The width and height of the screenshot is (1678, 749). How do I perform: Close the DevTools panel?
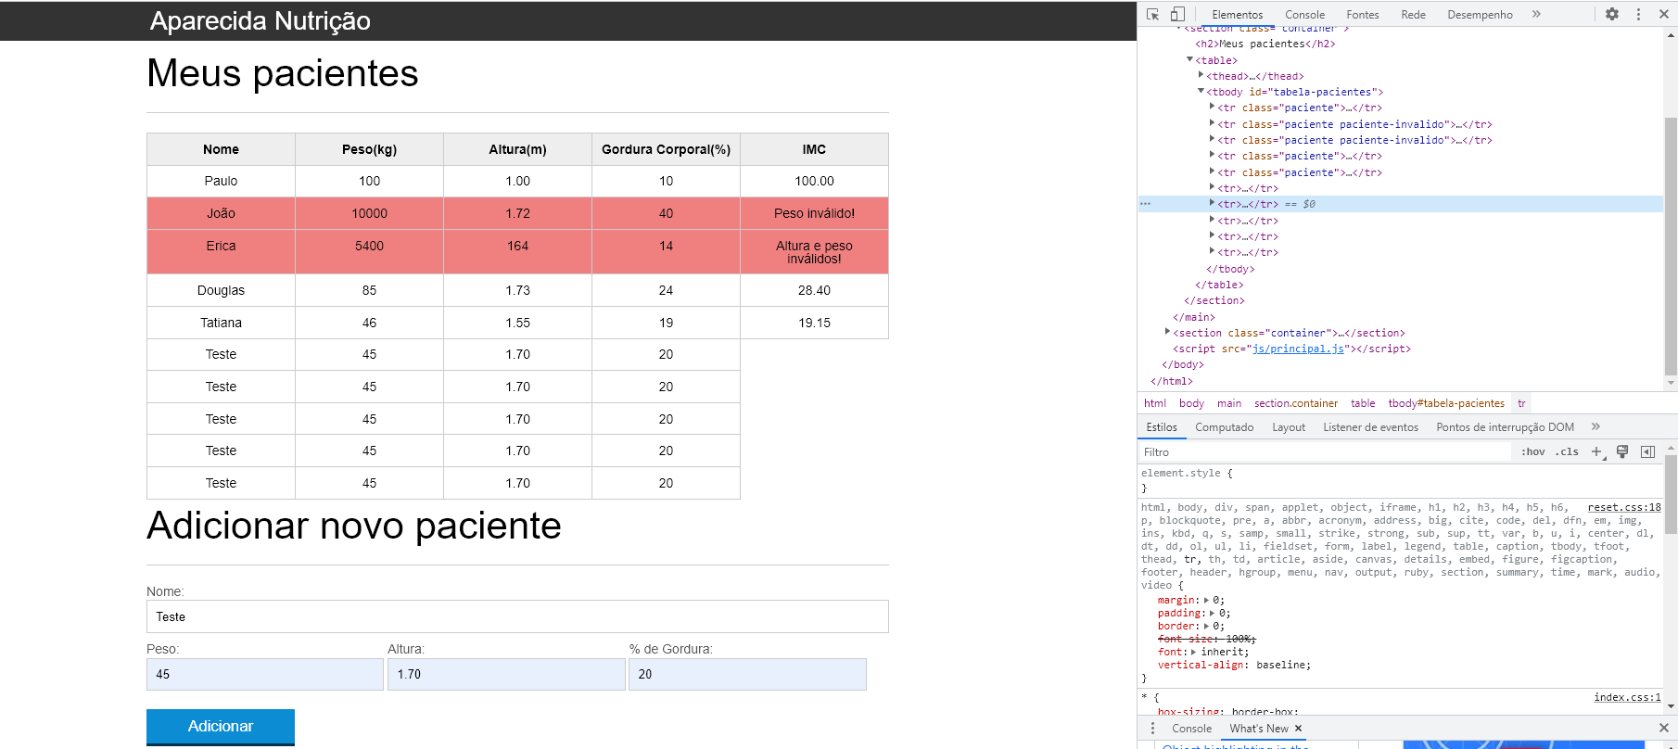click(1664, 14)
